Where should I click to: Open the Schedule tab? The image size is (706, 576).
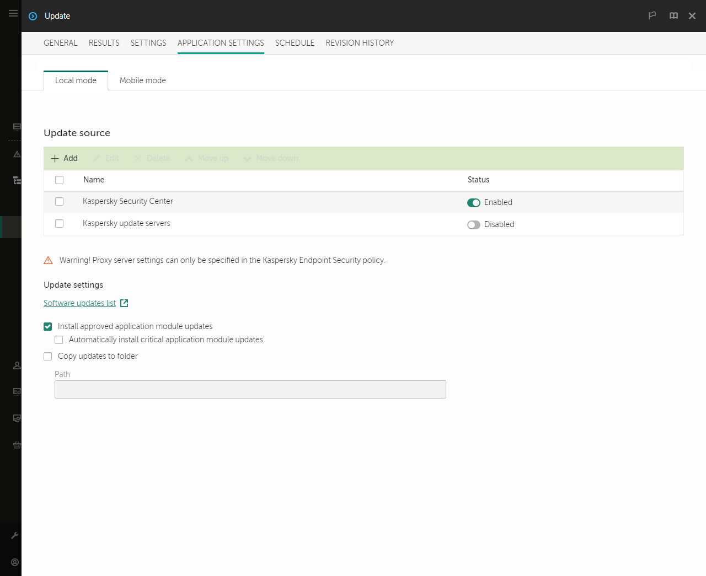(x=295, y=43)
